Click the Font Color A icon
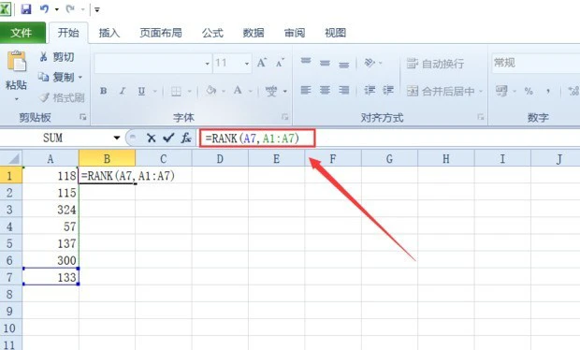The width and height of the screenshot is (580, 350). pos(238,91)
